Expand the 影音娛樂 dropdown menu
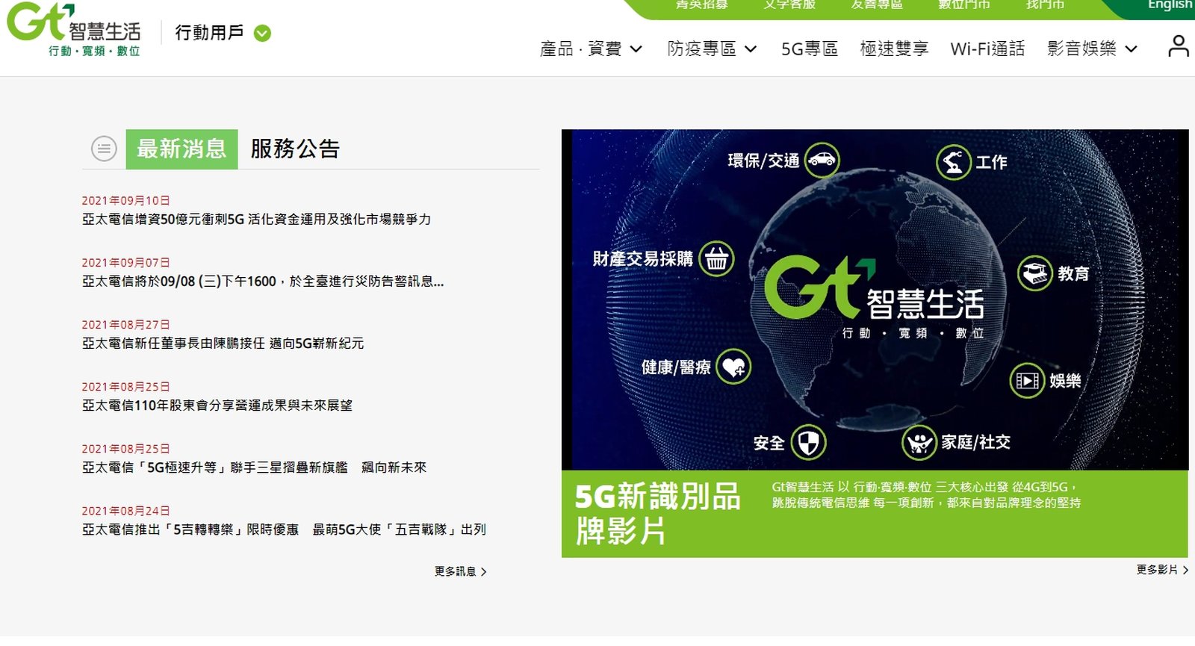This screenshot has height=646, width=1195. coord(1092,49)
